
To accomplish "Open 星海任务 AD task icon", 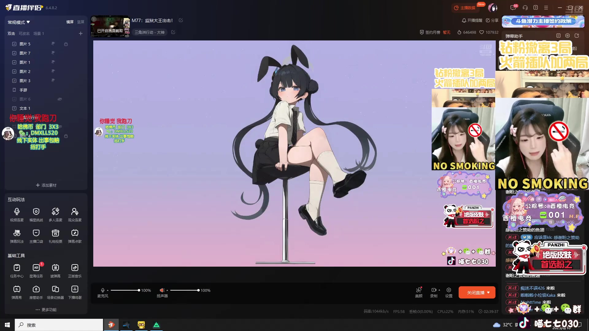I will [36, 271].
